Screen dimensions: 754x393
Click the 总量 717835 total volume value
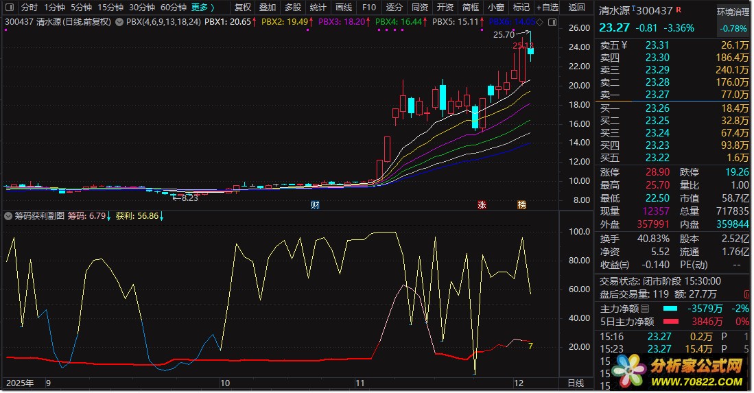pos(732,211)
